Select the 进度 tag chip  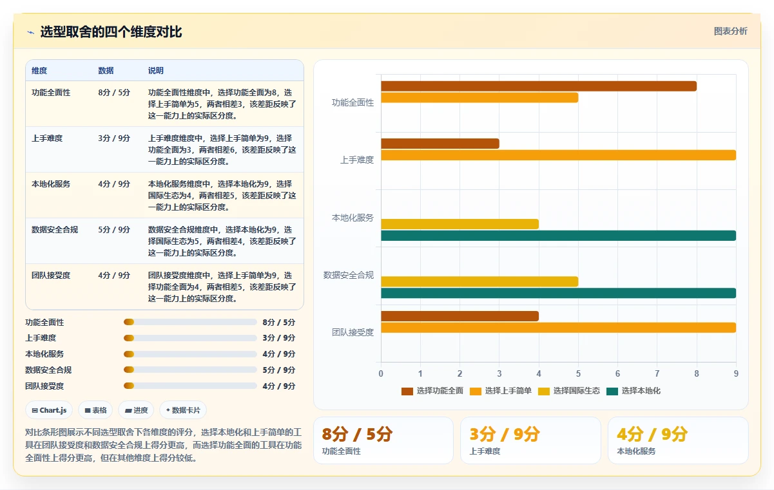pos(136,410)
